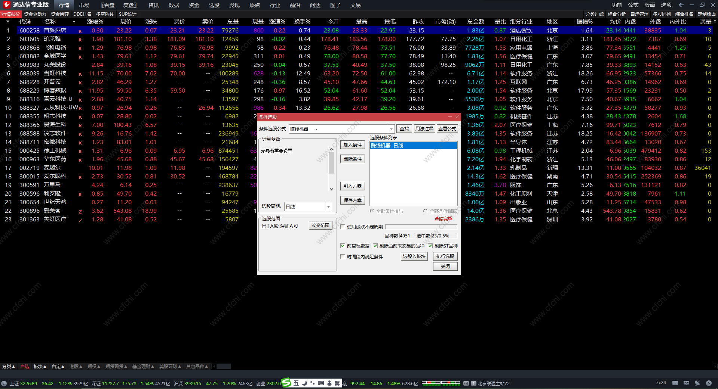Click 改变范围 button
The height and width of the screenshot is (389, 718).
click(320, 225)
